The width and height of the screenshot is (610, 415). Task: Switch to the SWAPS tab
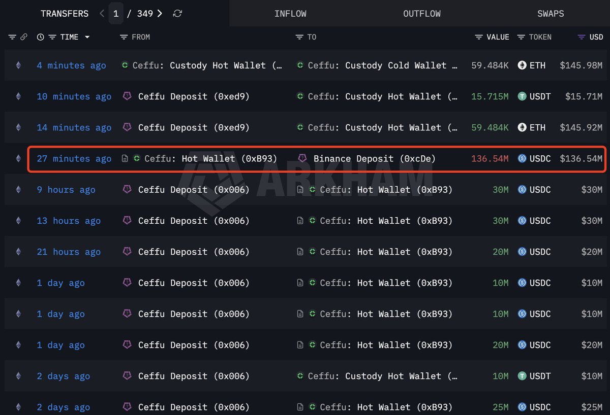click(x=551, y=14)
